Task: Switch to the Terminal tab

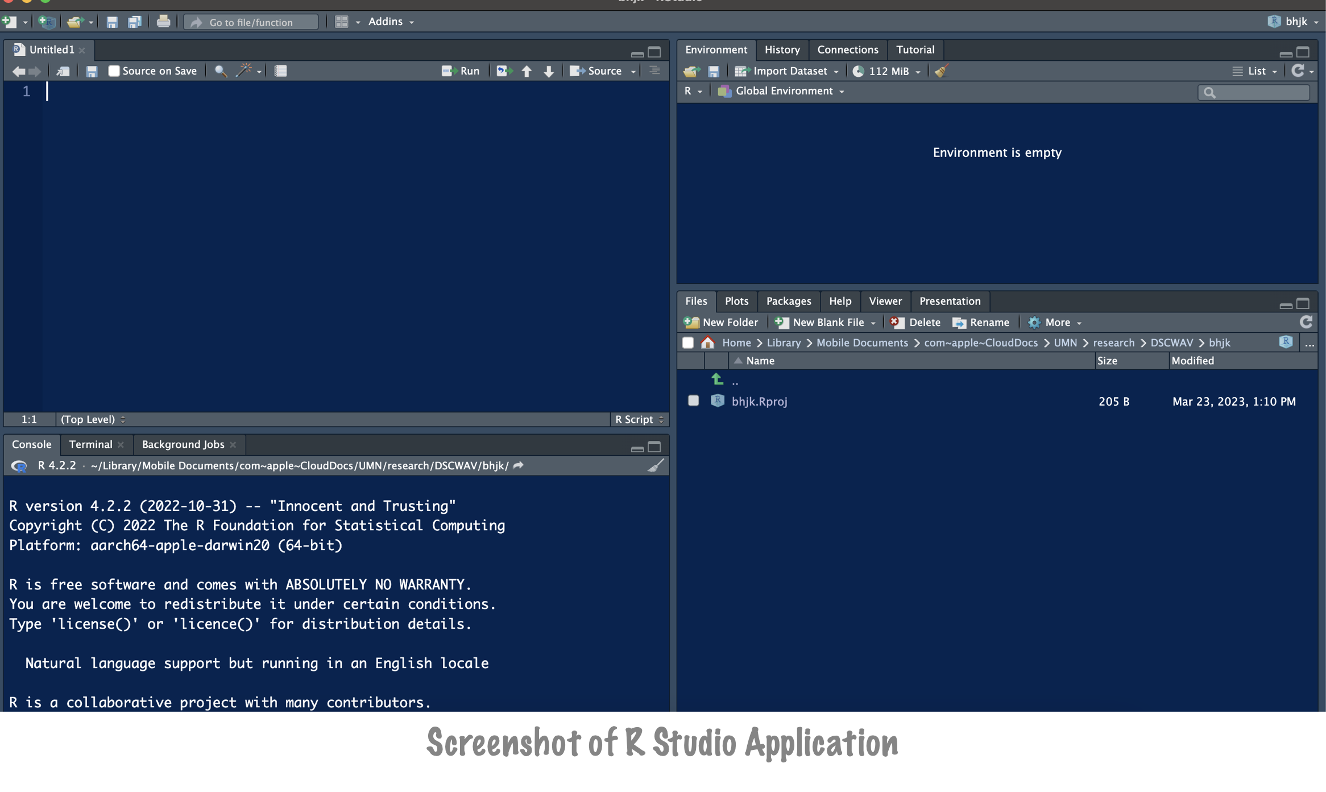Action: pos(91,444)
